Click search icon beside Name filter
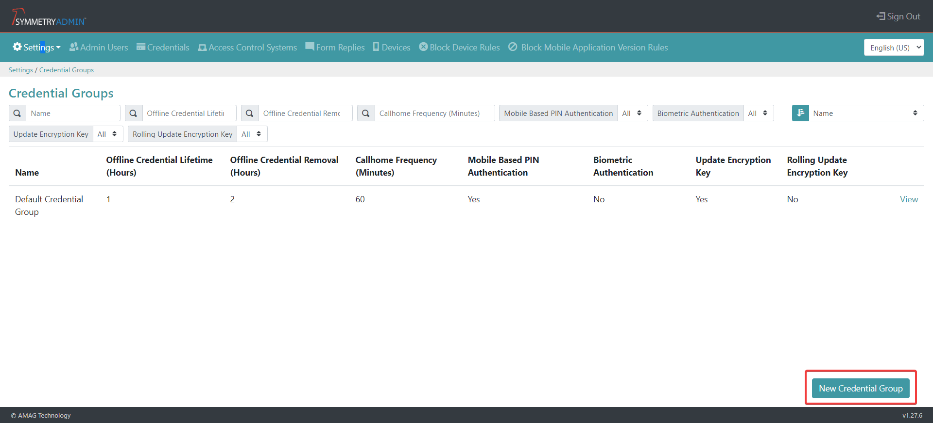 tap(17, 113)
